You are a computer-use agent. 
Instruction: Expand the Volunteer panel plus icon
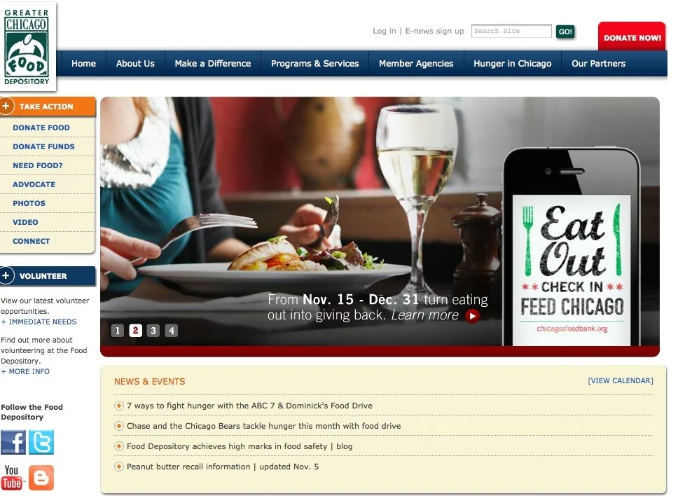pos(6,275)
